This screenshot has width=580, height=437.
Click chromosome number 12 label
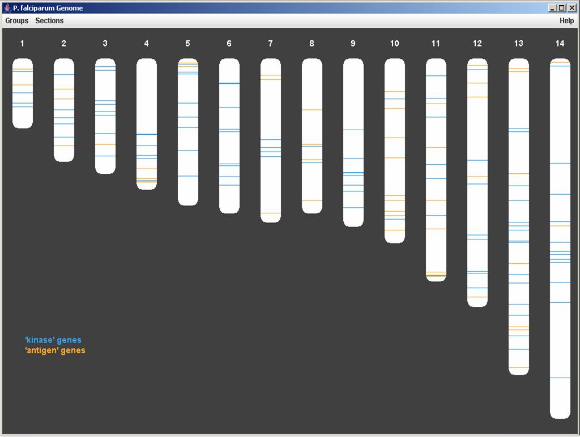click(477, 44)
